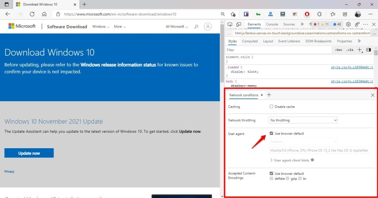This screenshot has width=378, height=198.
Task: Click the Share icon in toolbar
Action: coord(345,14)
